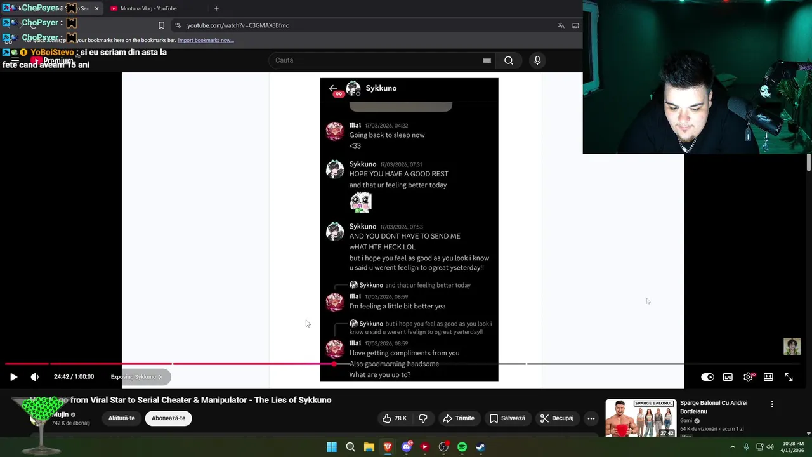This screenshot has height=457, width=812.
Task: Open the player settings gear
Action: (x=748, y=377)
